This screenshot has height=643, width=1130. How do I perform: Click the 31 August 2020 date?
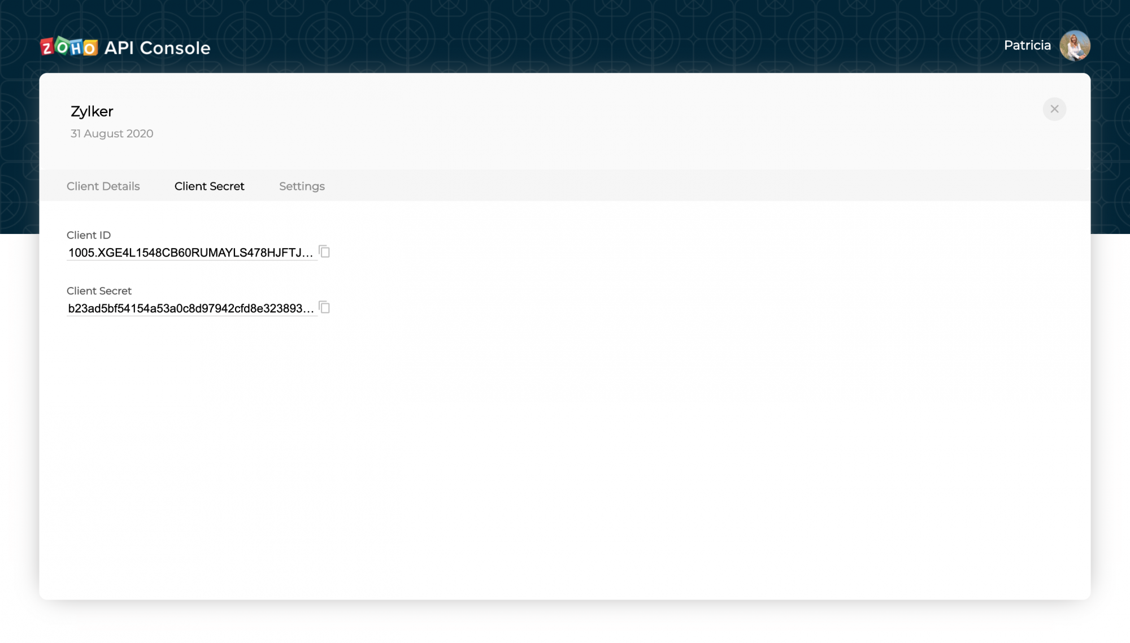click(112, 133)
